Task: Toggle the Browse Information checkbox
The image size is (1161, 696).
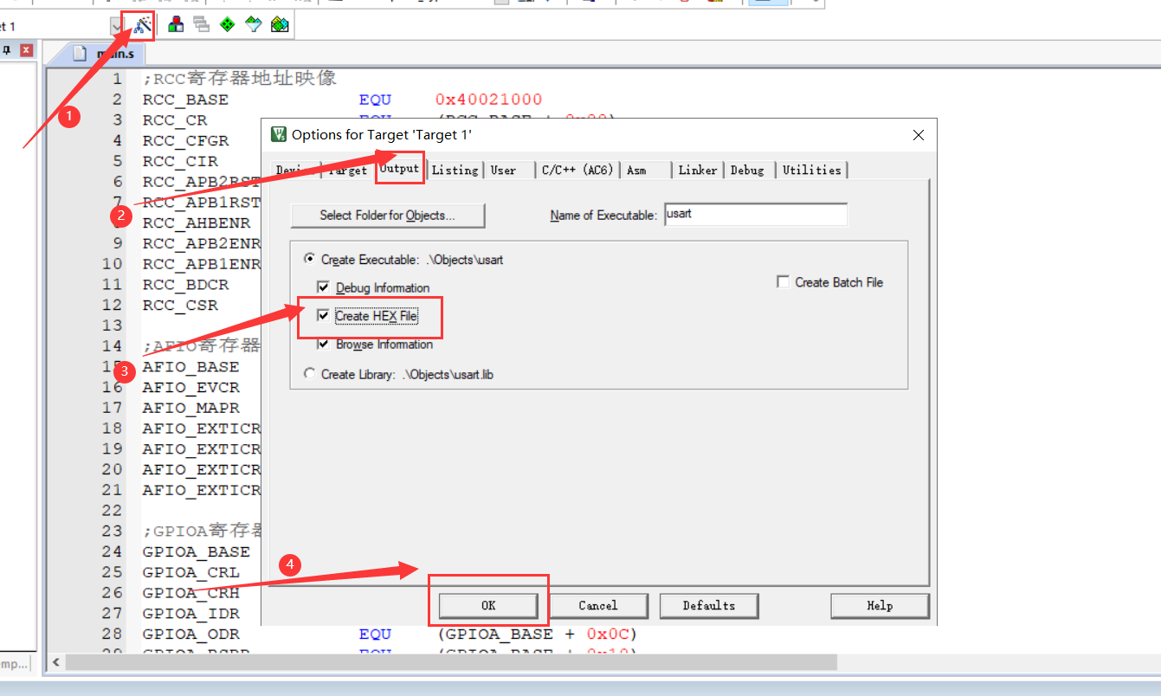Action: tap(324, 344)
